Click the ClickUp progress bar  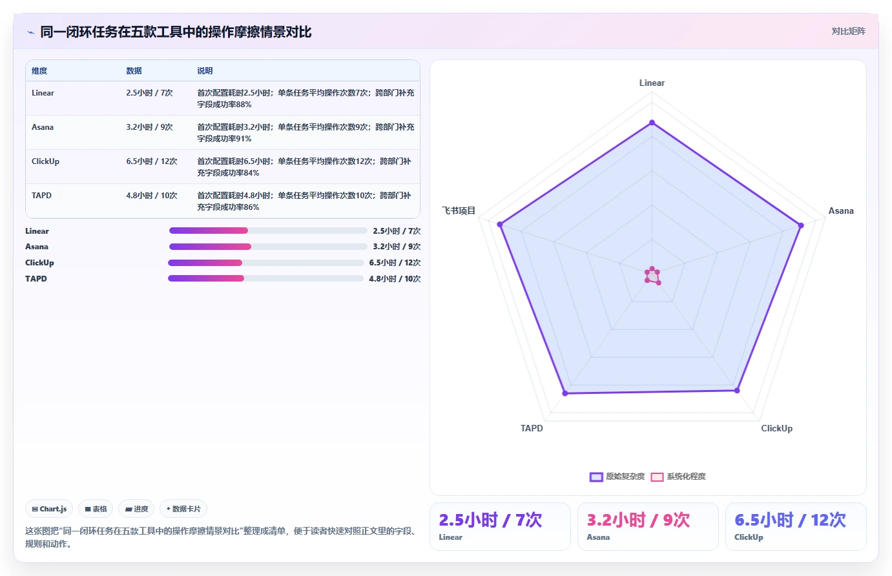(266, 263)
